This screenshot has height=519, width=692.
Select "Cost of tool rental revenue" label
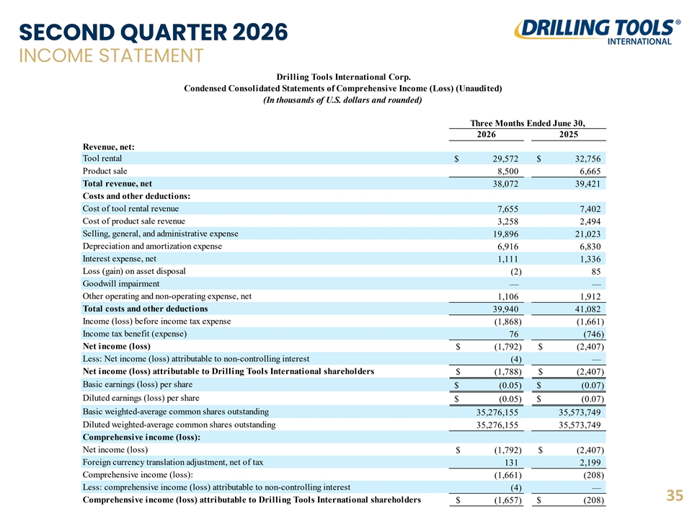(x=130, y=208)
